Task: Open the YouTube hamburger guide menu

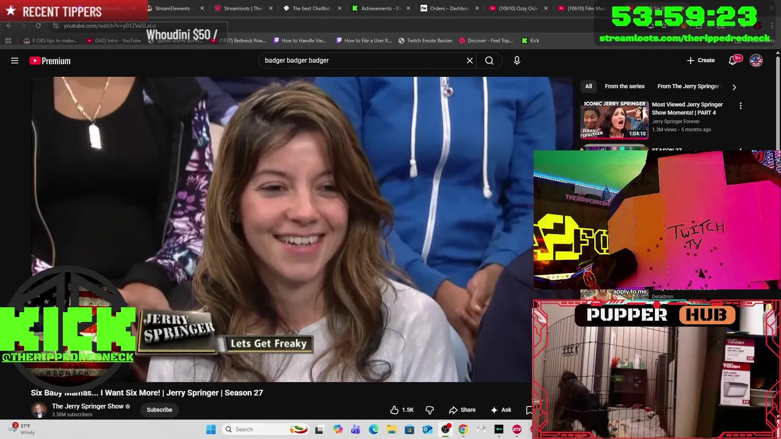Action: coord(15,60)
